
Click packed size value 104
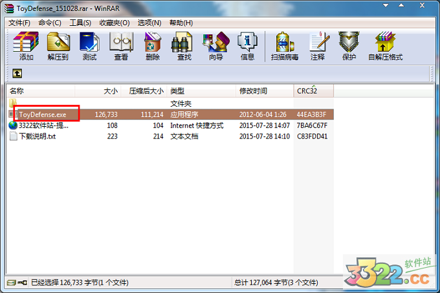coord(159,125)
